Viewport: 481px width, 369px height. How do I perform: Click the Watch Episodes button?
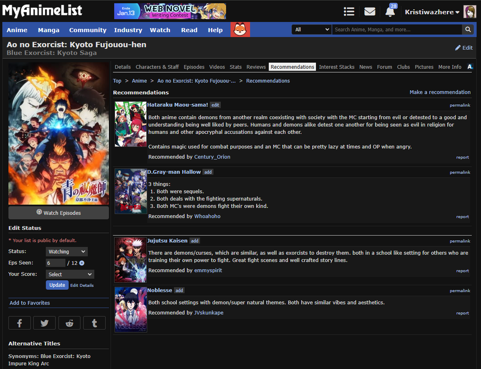pyautogui.click(x=59, y=213)
